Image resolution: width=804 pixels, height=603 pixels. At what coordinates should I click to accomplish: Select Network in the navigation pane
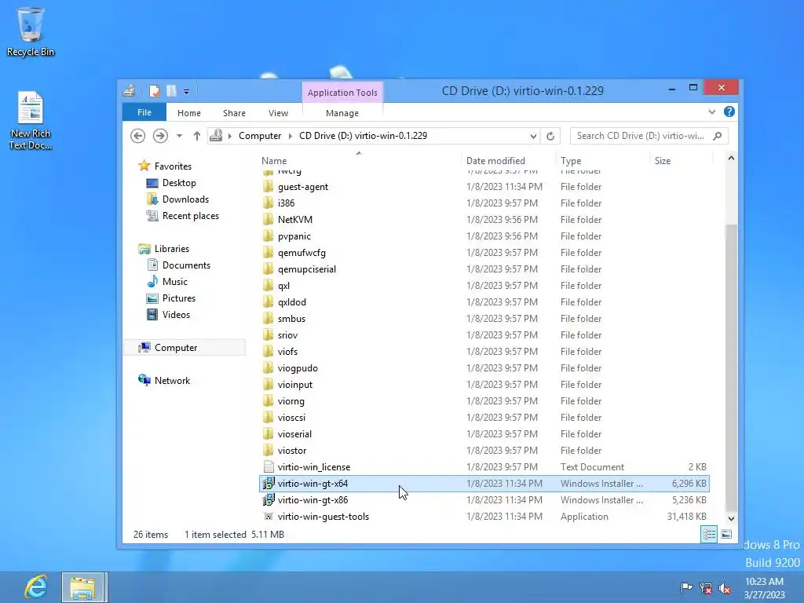tap(172, 381)
